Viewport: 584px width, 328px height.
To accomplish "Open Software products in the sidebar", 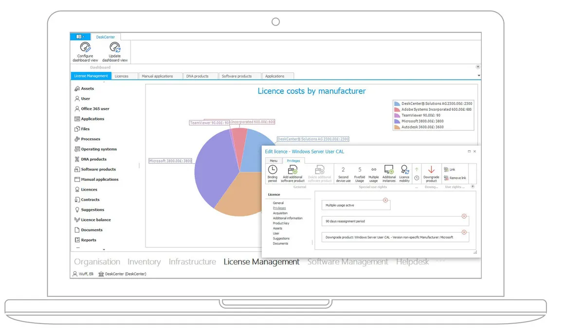I will [95, 170].
